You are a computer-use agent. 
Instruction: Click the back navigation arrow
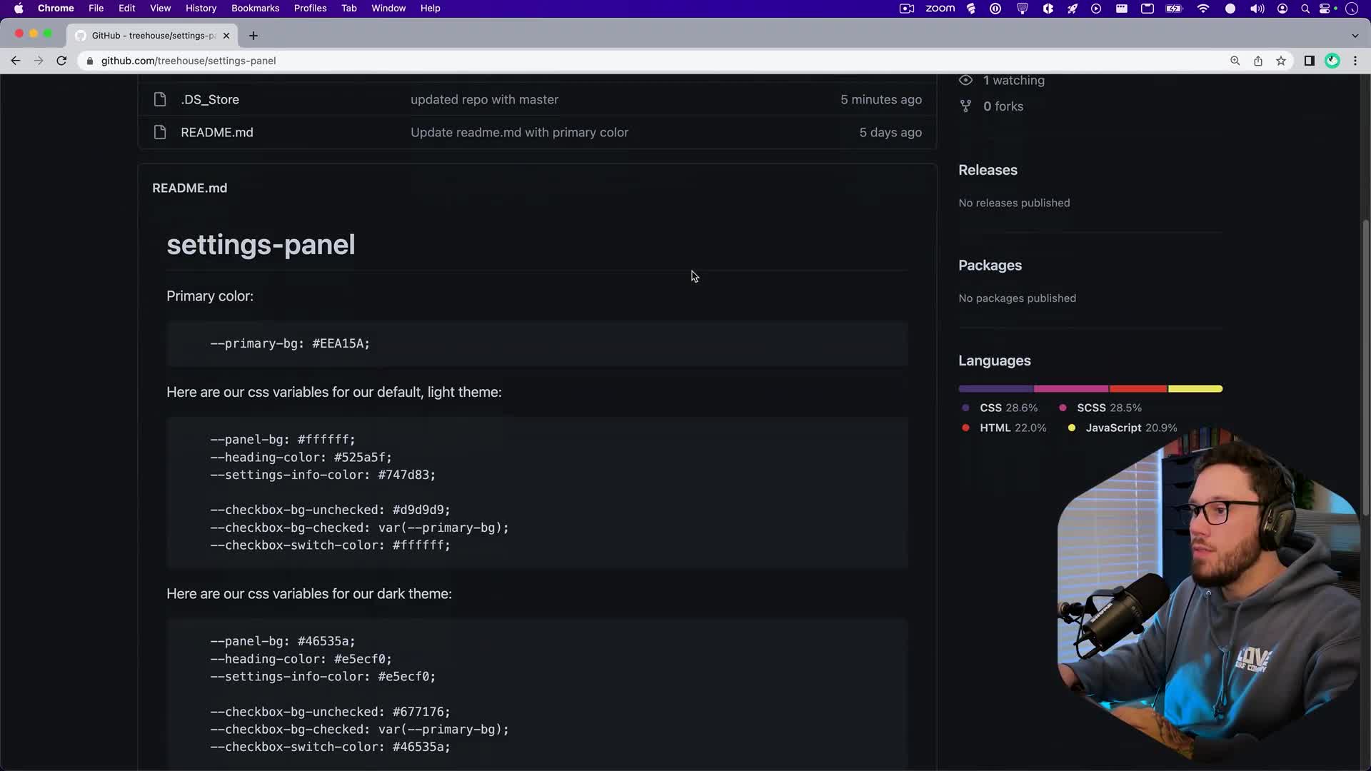(x=16, y=61)
